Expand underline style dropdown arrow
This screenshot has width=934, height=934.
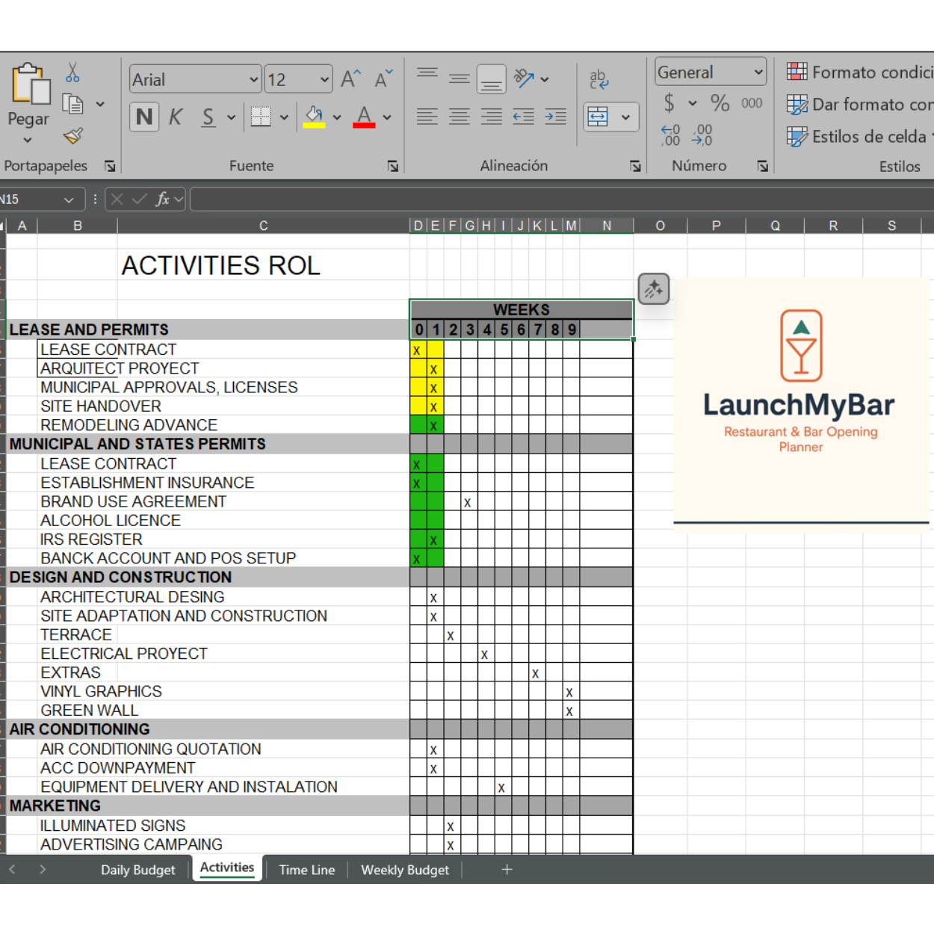(231, 117)
